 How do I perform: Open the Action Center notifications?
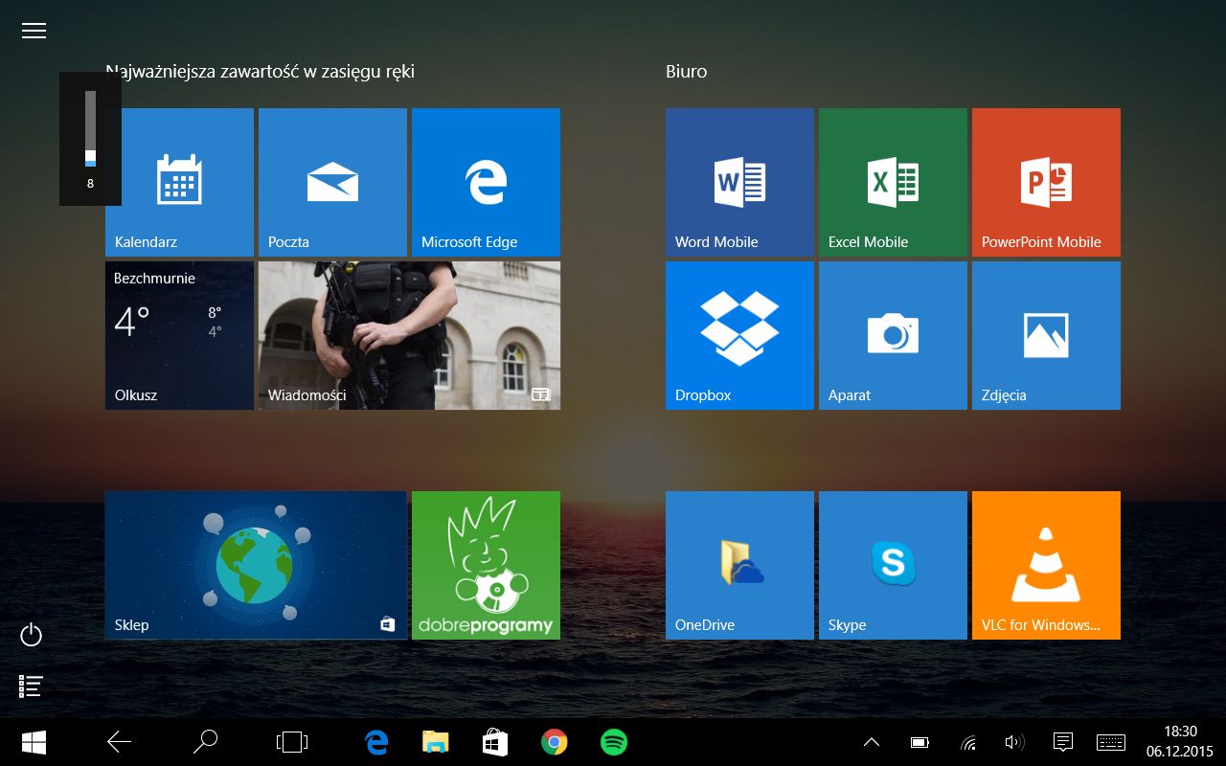click(x=1062, y=742)
